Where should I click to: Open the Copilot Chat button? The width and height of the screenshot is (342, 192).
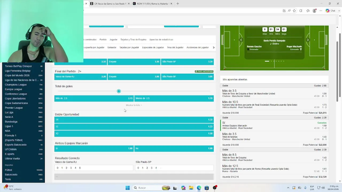click(330, 11)
